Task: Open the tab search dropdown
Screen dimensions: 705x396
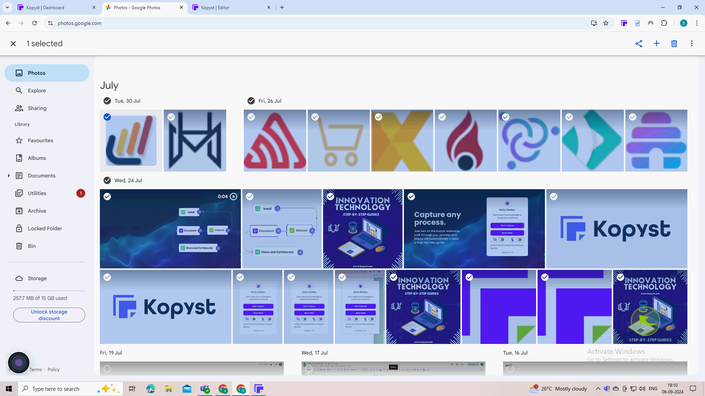Action: tap(7, 7)
